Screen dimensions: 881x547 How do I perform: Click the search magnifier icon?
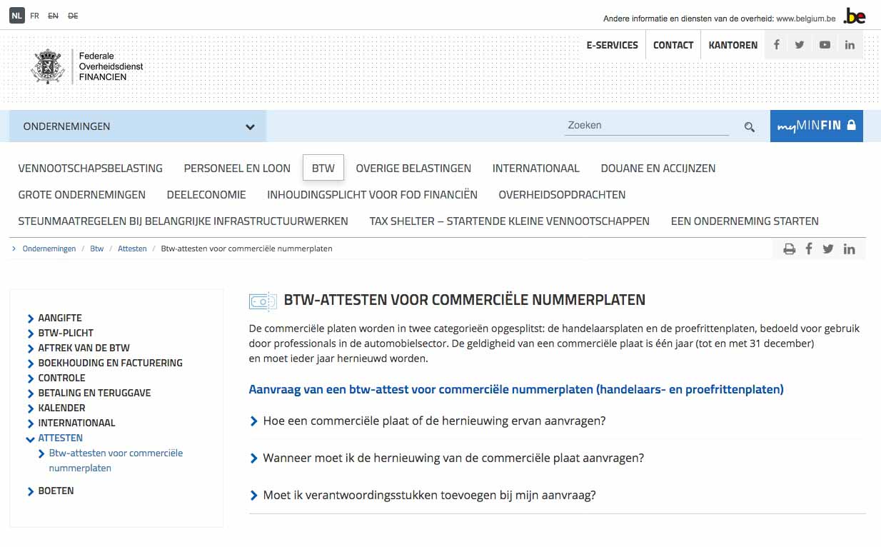point(749,127)
